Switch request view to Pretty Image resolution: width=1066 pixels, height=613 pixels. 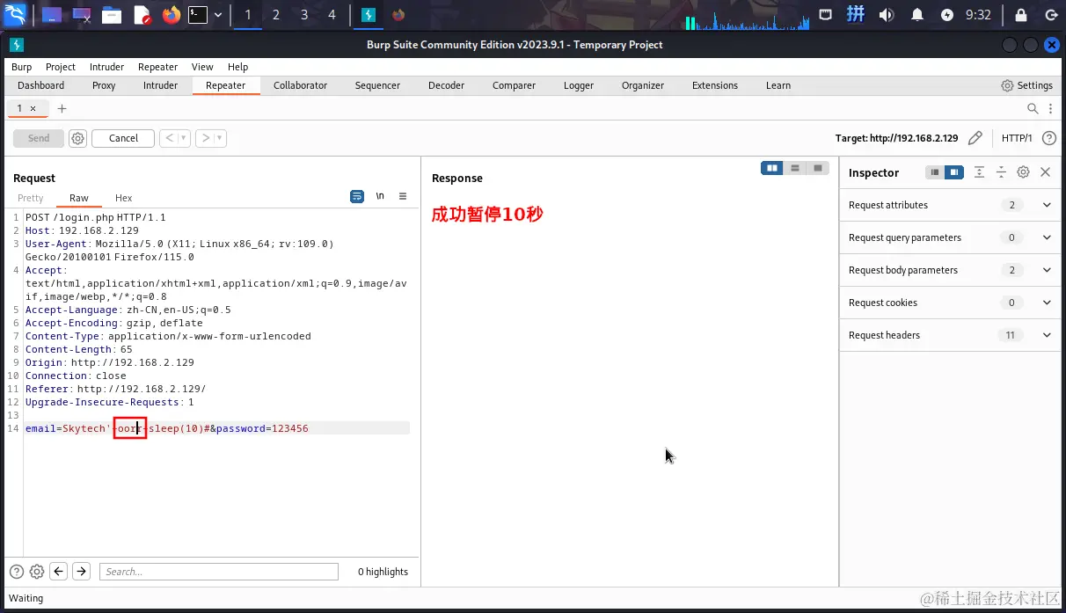tap(31, 198)
